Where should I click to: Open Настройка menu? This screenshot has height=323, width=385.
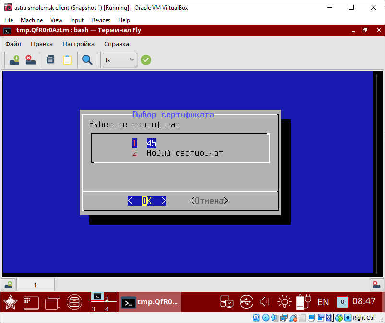click(x=78, y=44)
